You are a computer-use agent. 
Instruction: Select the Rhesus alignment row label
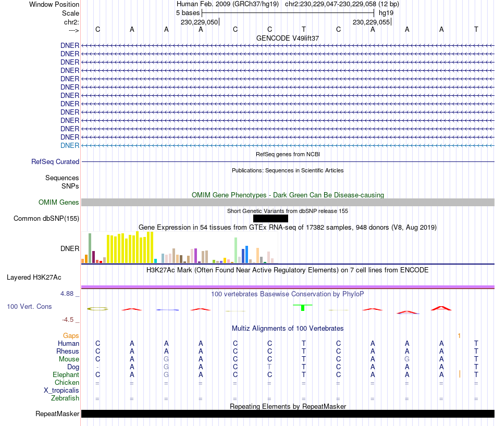68,351
